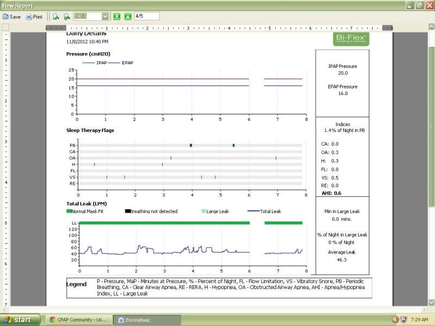This screenshot has height=326, width=435.
Task: Click the RE row label in flags chart
Action: pyautogui.click(x=72, y=184)
